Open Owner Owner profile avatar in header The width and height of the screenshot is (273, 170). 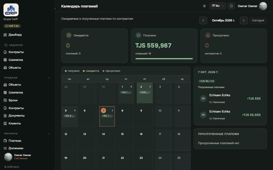263,6
